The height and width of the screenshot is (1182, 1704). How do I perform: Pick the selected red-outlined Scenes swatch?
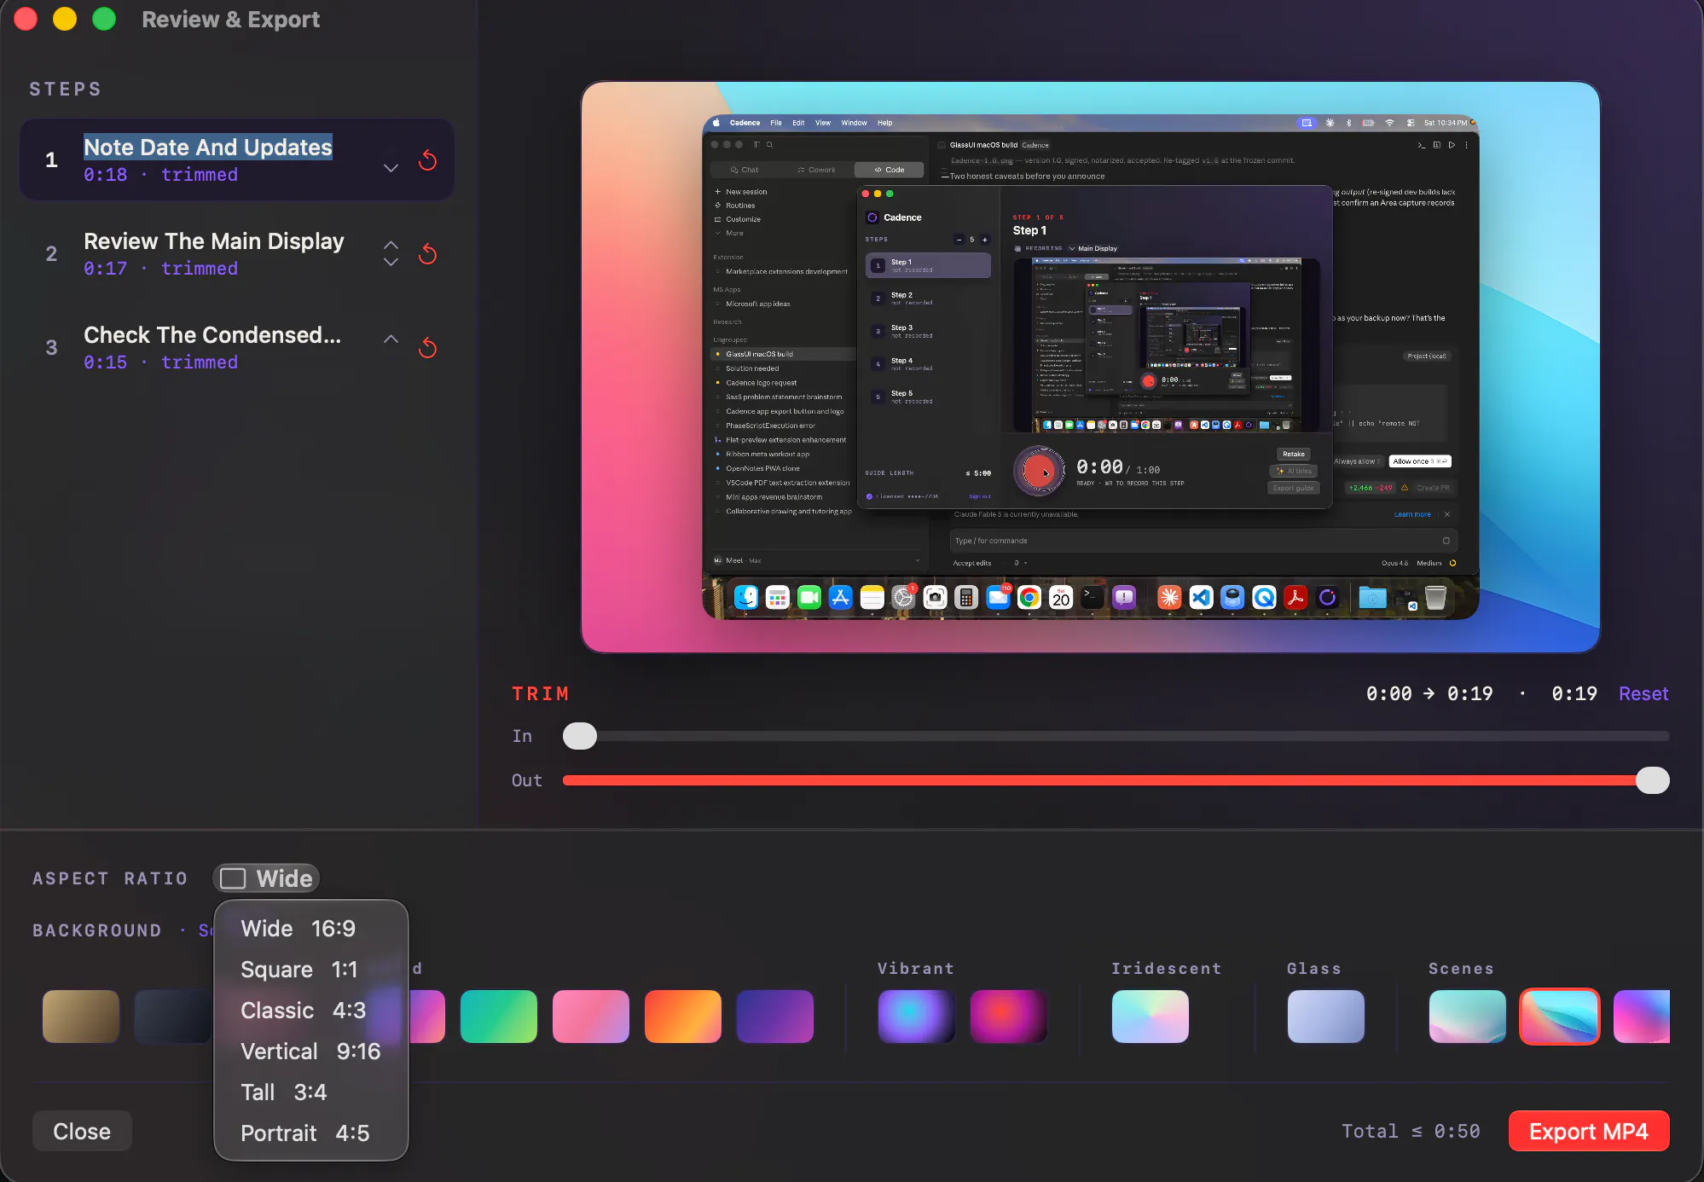click(1560, 1017)
